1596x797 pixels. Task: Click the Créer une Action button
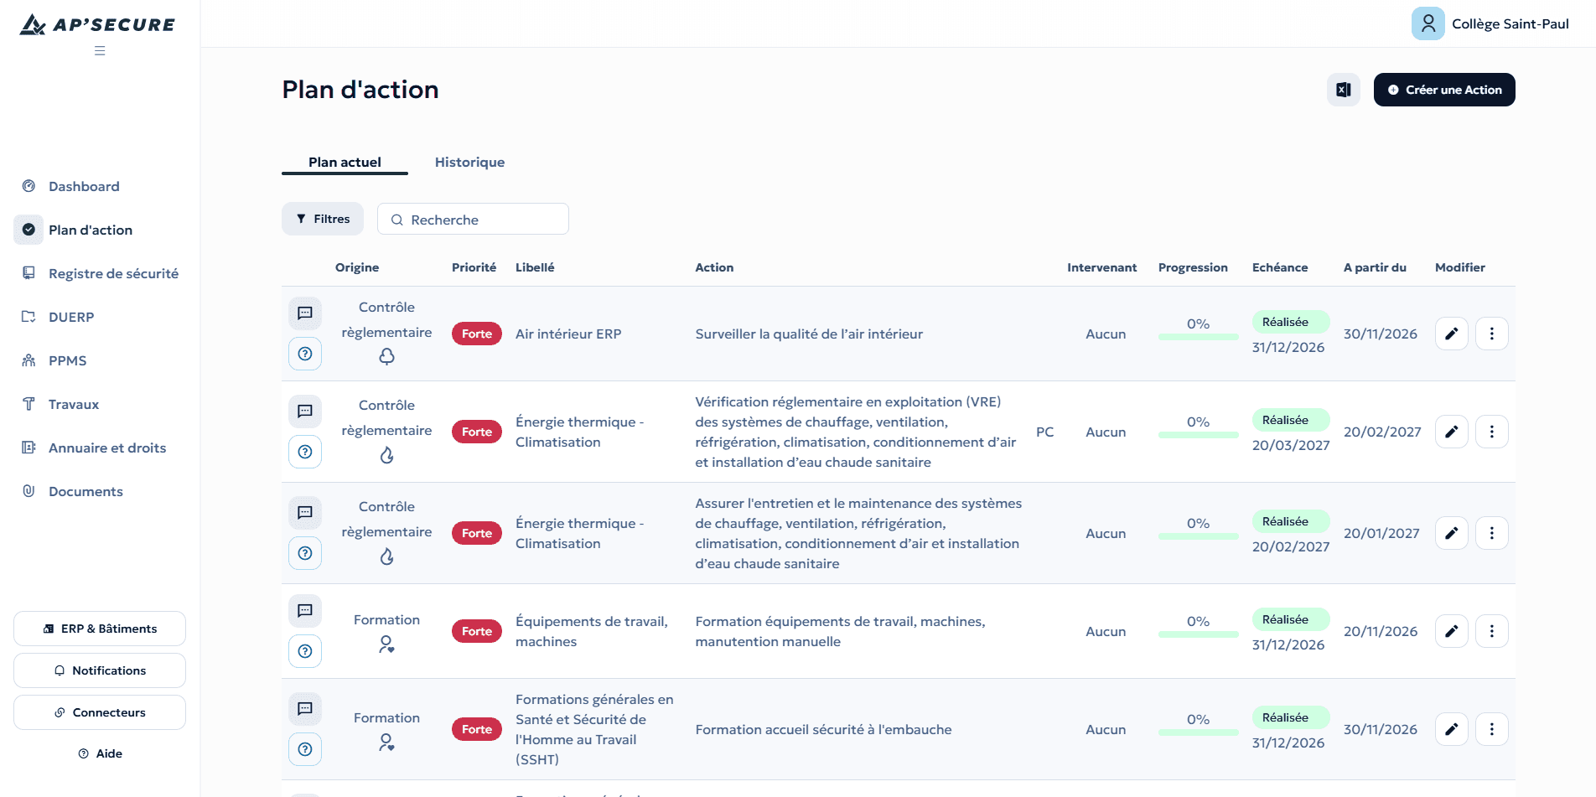coord(1444,90)
